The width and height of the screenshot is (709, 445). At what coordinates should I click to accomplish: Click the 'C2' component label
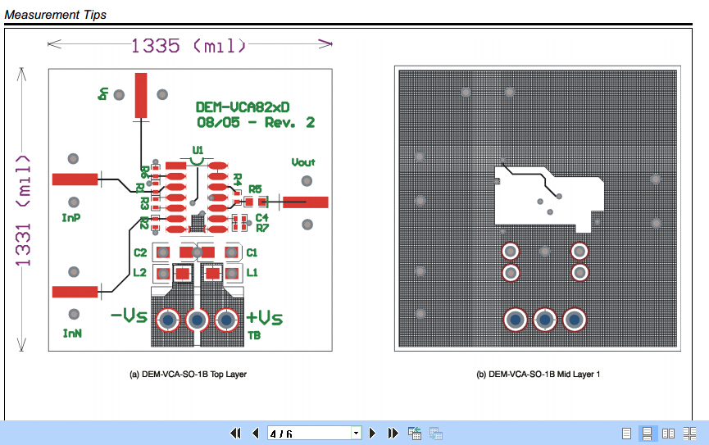pyautogui.click(x=140, y=252)
